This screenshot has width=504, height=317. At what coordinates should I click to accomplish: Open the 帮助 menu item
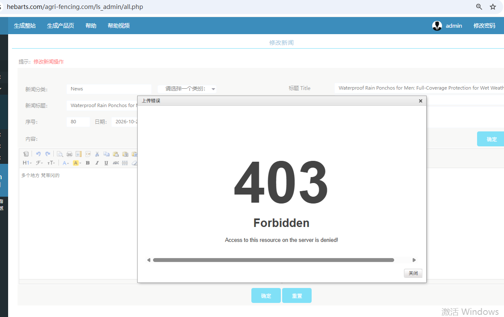click(91, 26)
